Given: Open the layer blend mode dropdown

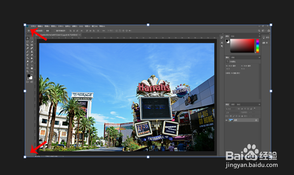Looking at the screenshot, I should [x=232, y=112].
